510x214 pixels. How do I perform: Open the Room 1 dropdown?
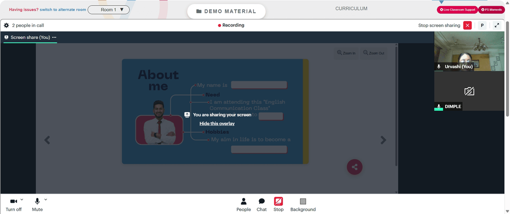tap(109, 10)
